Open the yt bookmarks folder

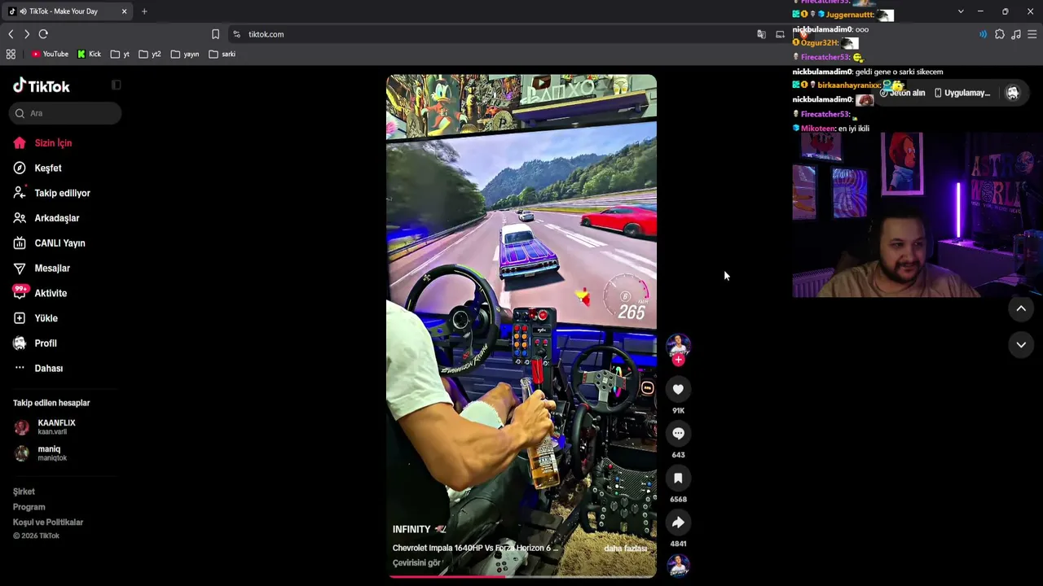pos(120,55)
